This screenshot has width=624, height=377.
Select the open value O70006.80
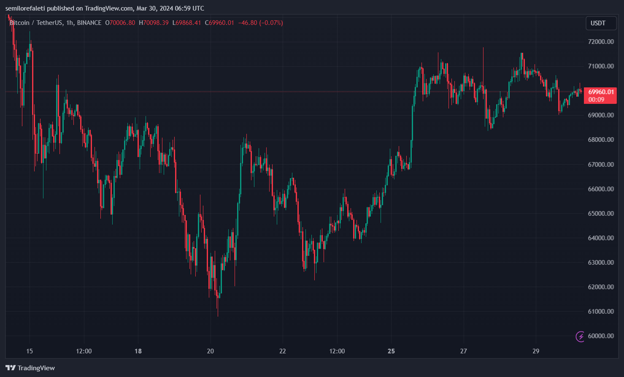tap(120, 23)
